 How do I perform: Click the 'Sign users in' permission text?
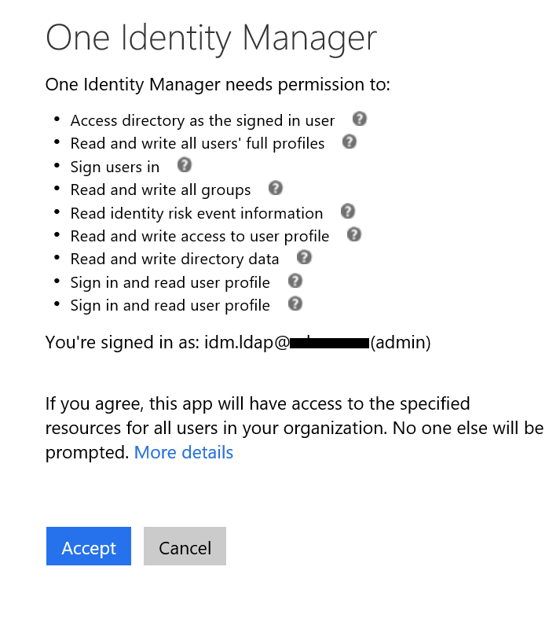(115, 167)
